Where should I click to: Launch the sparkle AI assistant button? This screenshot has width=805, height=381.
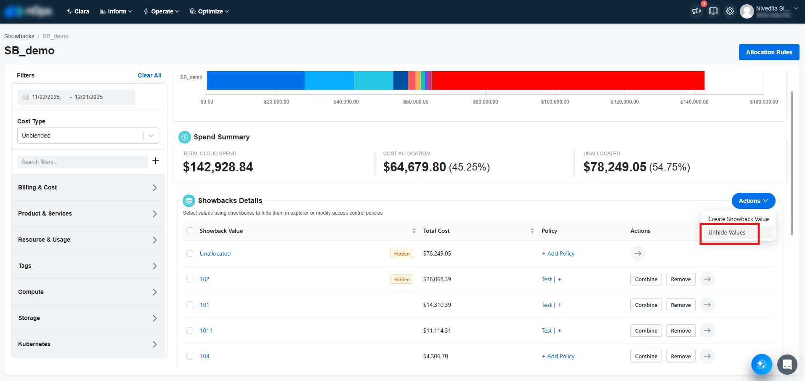[762, 364]
